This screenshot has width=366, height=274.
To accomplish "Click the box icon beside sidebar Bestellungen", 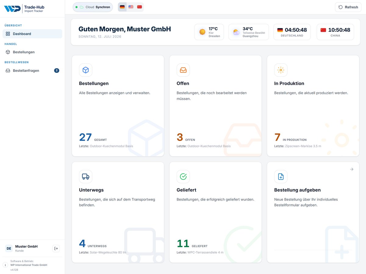I will (x=8, y=52).
